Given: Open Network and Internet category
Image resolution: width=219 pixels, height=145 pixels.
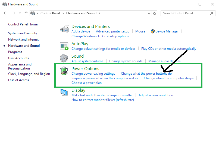Looking at the screenshot, I should click(23, 39).
